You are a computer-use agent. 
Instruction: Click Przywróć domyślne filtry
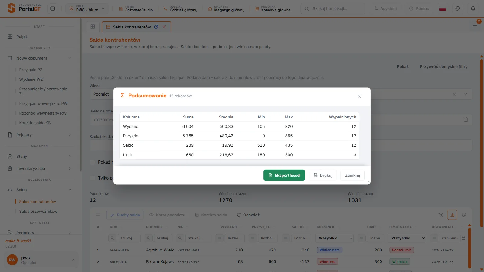[x=444, y=66]
